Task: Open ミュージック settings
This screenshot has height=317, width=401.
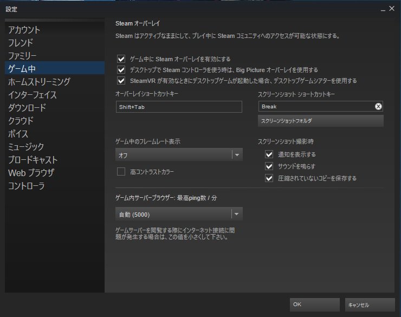Action: point(55,147)
